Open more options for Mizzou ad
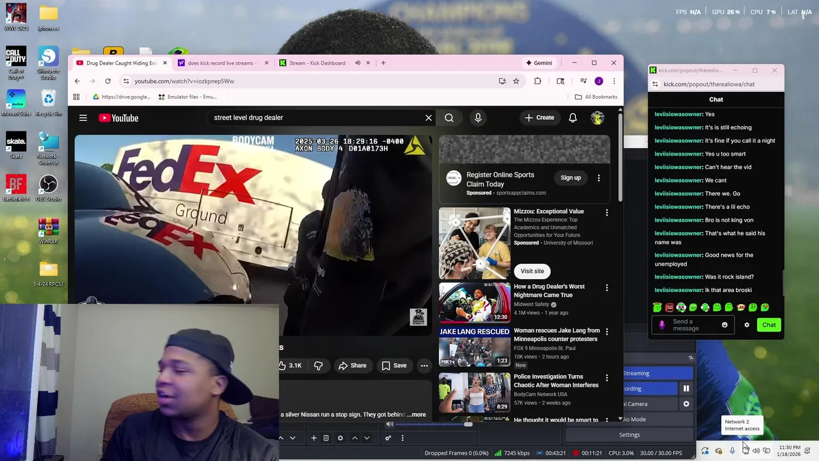Image resolution: width=819 pixels, height=461 pixels. 607,213
